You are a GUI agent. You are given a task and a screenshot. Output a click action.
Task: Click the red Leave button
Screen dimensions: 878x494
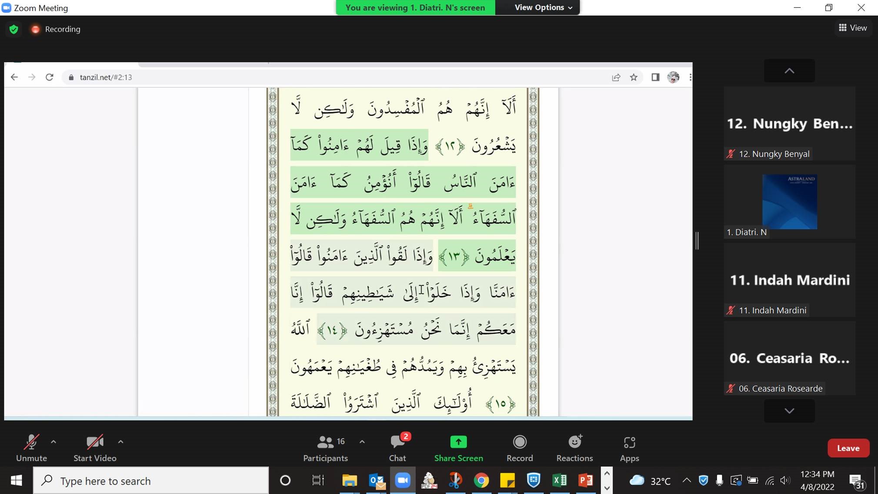point(848,448)
